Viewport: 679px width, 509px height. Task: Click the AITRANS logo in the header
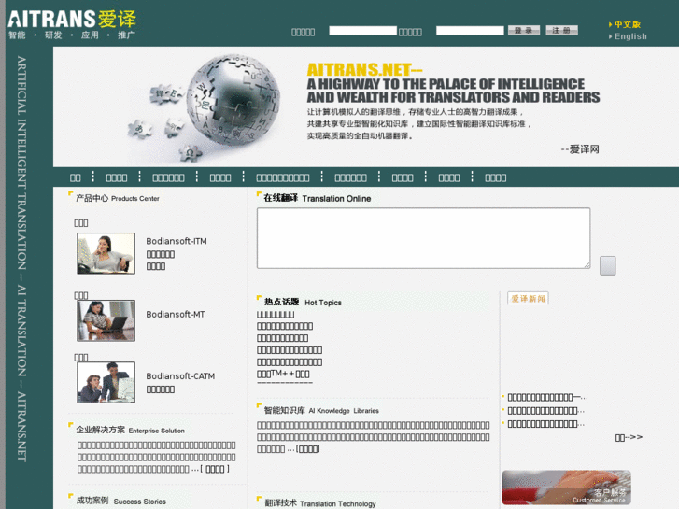click(x=72, y=24)
